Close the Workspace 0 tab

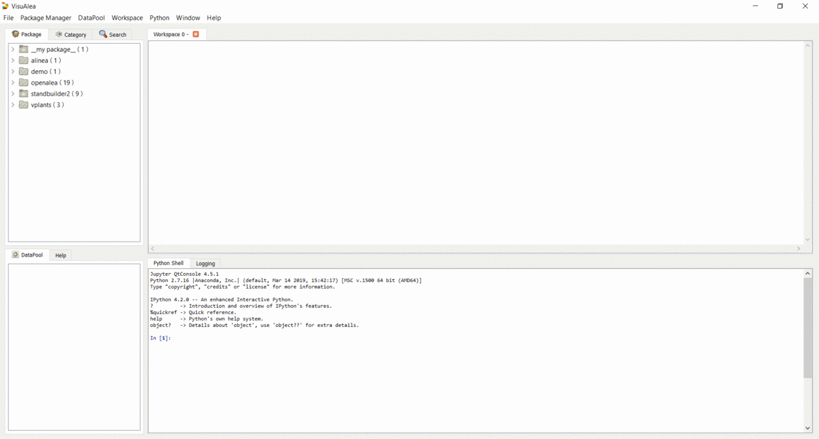pos(196,34)
